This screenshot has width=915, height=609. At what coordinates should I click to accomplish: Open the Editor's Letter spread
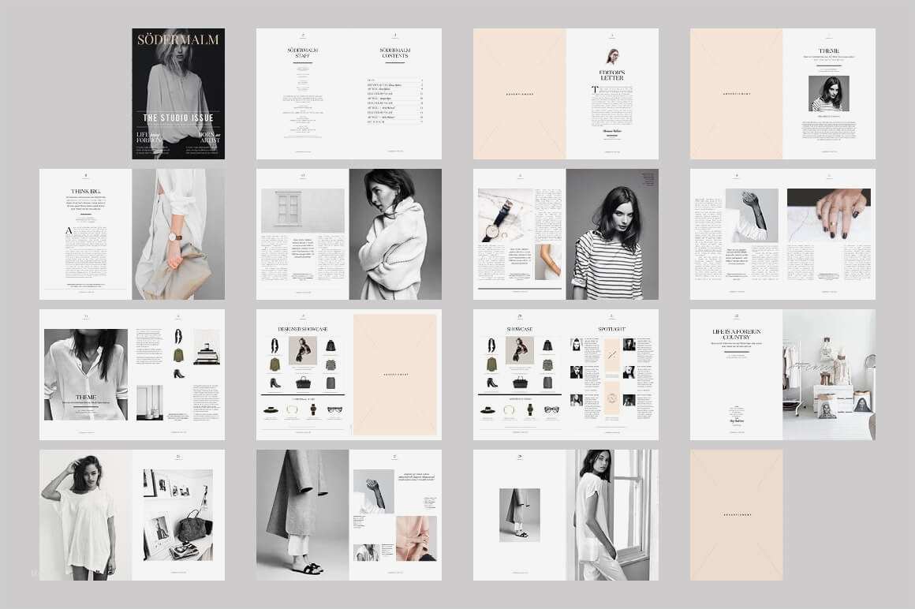pyautogui.click(x=611, y=93)
